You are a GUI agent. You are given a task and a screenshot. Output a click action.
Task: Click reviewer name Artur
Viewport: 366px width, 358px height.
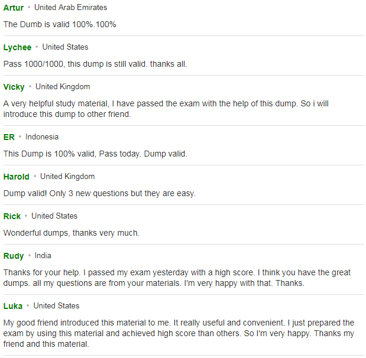click(x=14, y=8)
